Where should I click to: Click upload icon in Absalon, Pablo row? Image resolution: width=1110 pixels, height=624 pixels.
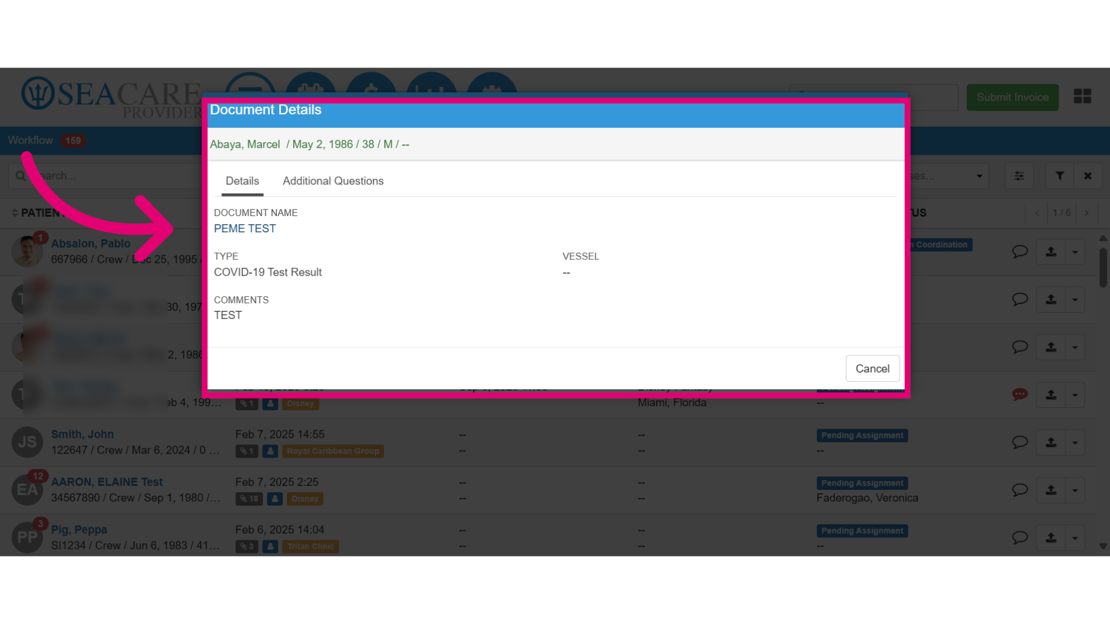[x=1051, y=252]
